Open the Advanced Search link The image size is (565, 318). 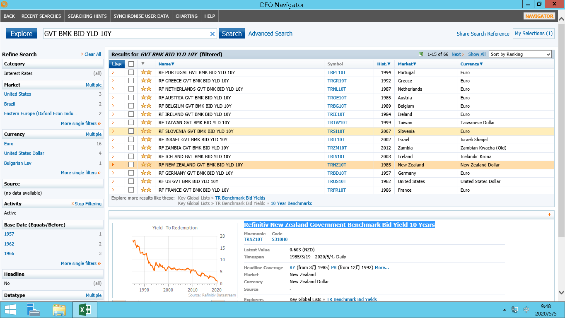pyautogui.click(x=270, y=34)
